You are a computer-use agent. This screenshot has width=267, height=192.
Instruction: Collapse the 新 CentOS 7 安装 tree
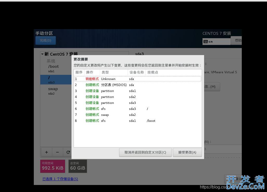tap(42, 54)
